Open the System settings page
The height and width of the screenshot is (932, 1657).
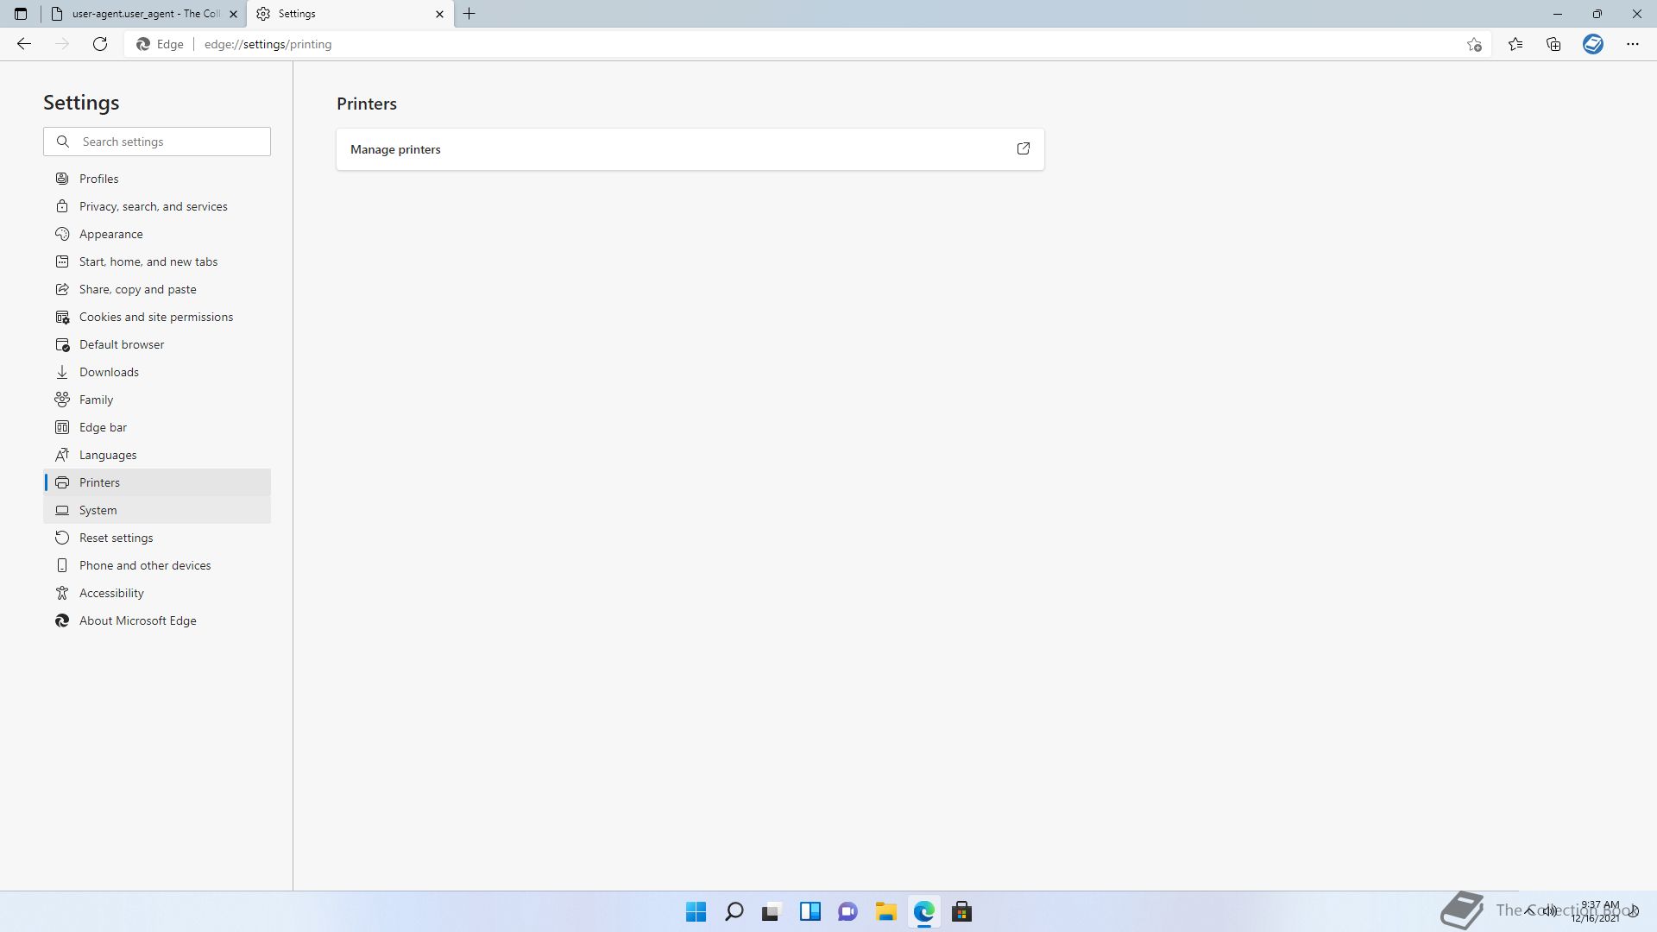click(98, 510)
